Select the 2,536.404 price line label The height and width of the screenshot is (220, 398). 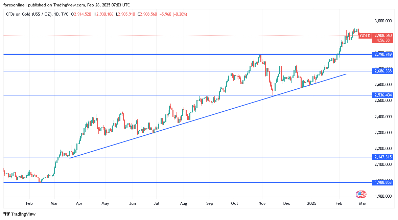[x=382, y=95]
